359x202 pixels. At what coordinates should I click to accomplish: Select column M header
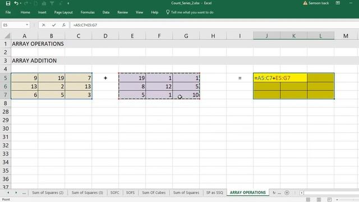346,36
